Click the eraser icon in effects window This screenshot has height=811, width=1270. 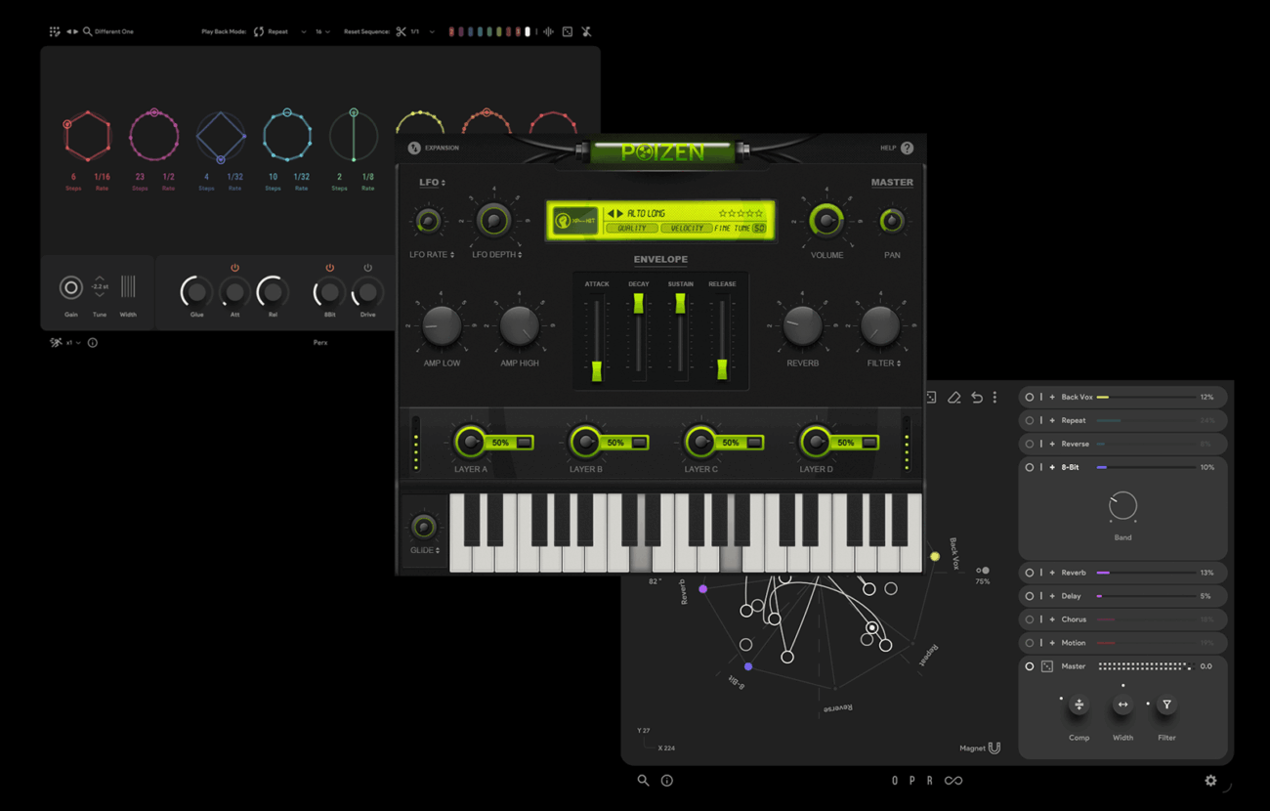click(x=954, y=398)
